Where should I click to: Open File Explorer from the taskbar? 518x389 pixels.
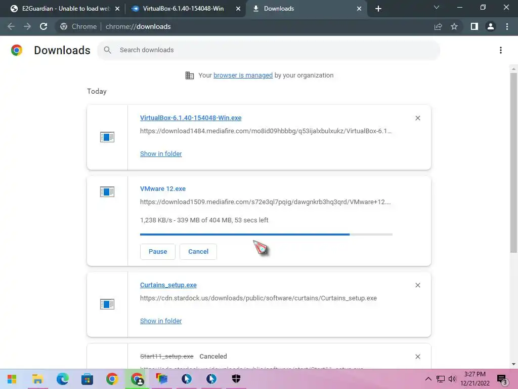(x=37, y=379)
